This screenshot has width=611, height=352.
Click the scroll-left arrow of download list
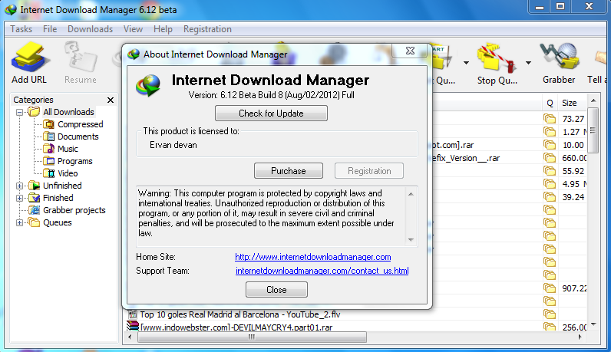(x=130, y=337)
